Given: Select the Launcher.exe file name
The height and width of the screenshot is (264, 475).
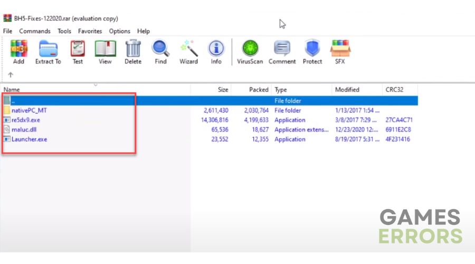Looking at the screenshot, I should (30, 139).
